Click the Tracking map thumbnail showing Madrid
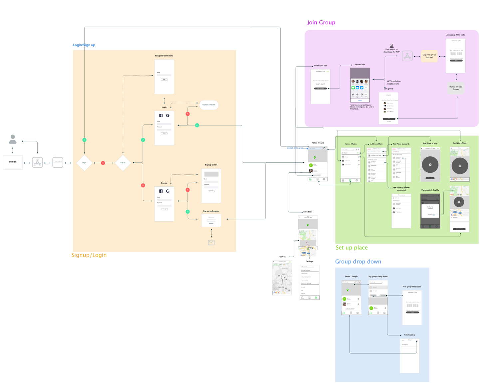The height and width of the screenshot is (389, 500). point(282,278)
